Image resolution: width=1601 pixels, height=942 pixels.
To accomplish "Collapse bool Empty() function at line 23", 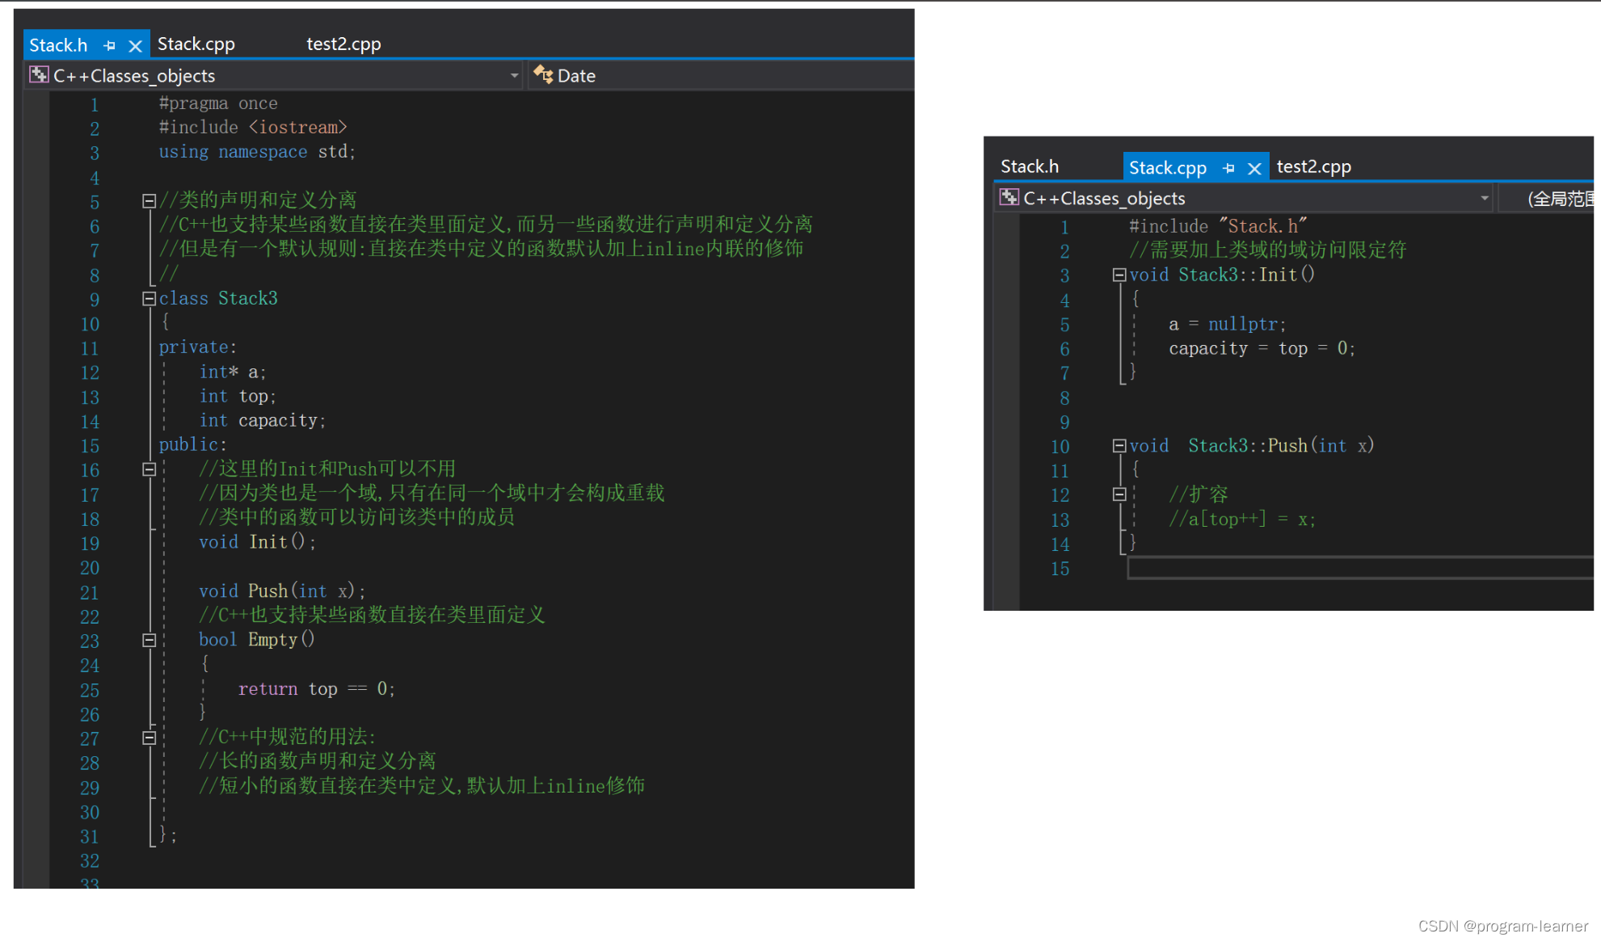I will coord(149,641).
